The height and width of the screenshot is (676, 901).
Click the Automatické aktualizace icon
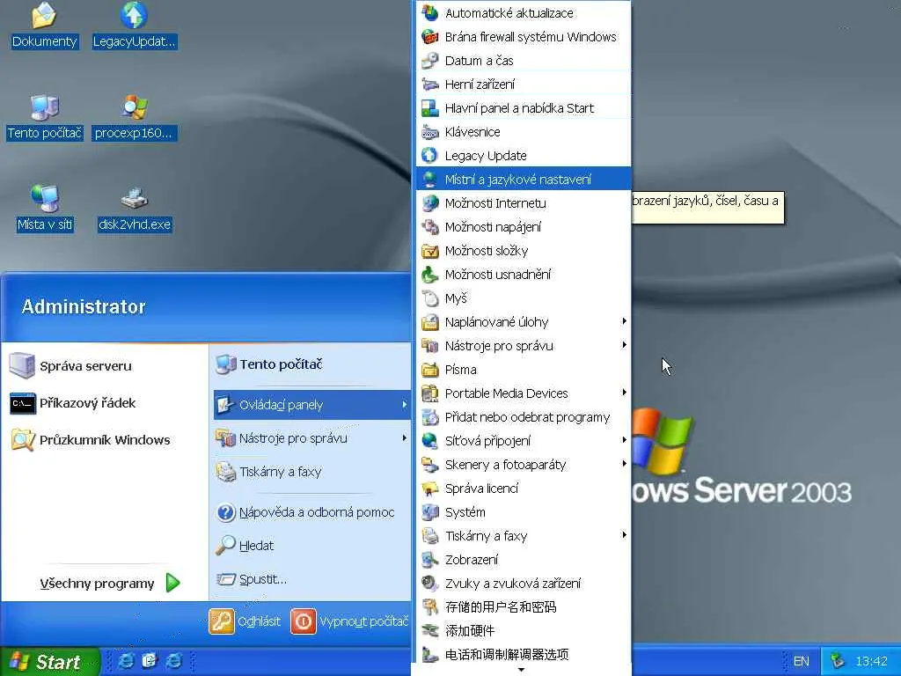click(429, 12)
